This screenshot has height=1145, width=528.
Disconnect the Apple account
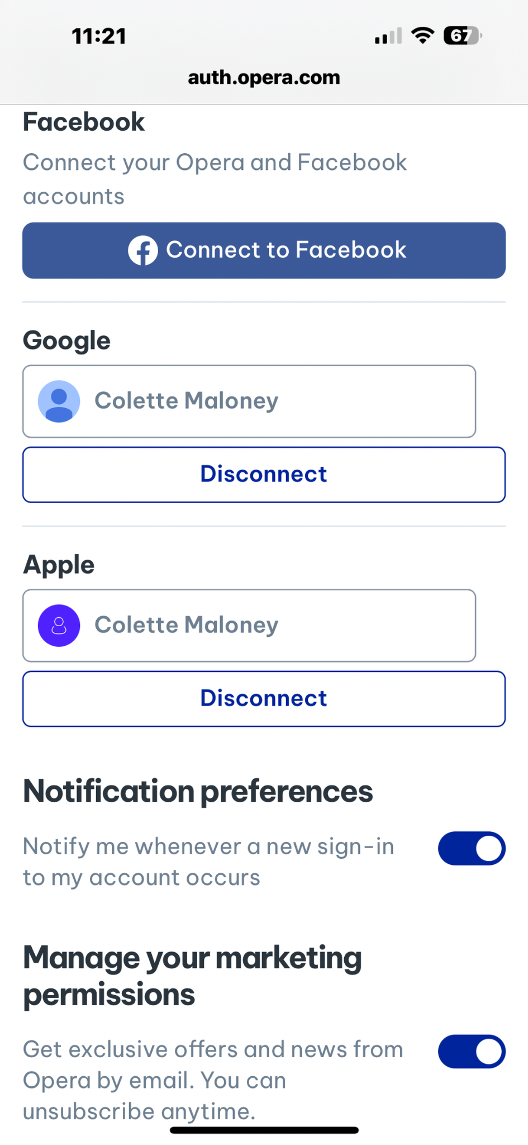click(264, 699)
